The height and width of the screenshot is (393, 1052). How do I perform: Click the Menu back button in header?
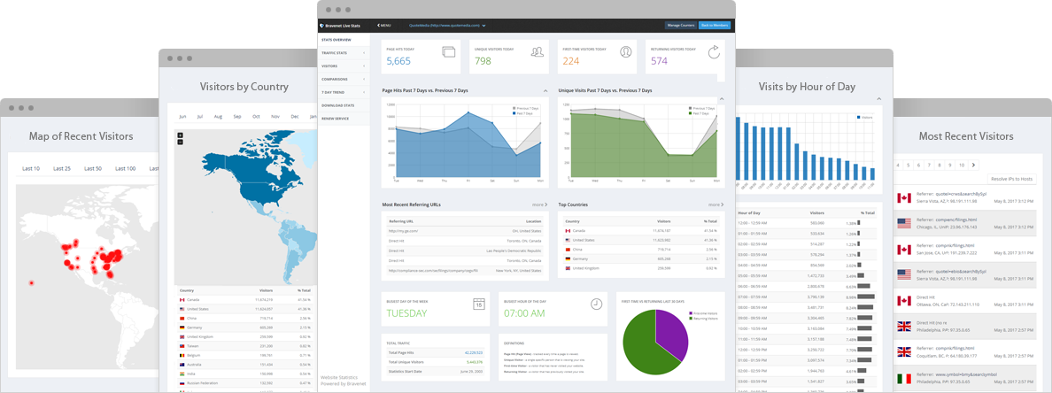[x=383, y=26]
